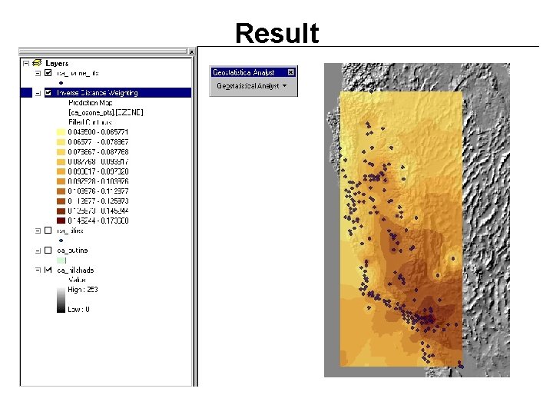Open the Geostatistical Analyst dropdown menu
Image resolution: width=553 pixels, height=415 pixels.
coord(252,86)
